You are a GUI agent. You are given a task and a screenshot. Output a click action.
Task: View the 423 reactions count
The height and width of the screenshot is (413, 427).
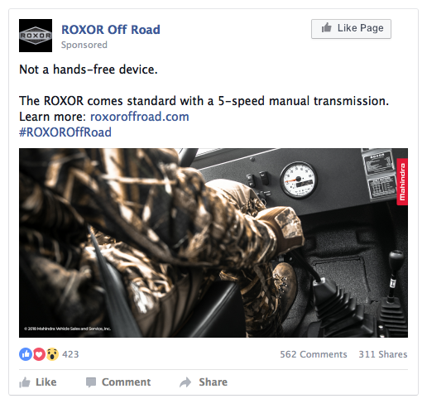(x=70, y=354)
